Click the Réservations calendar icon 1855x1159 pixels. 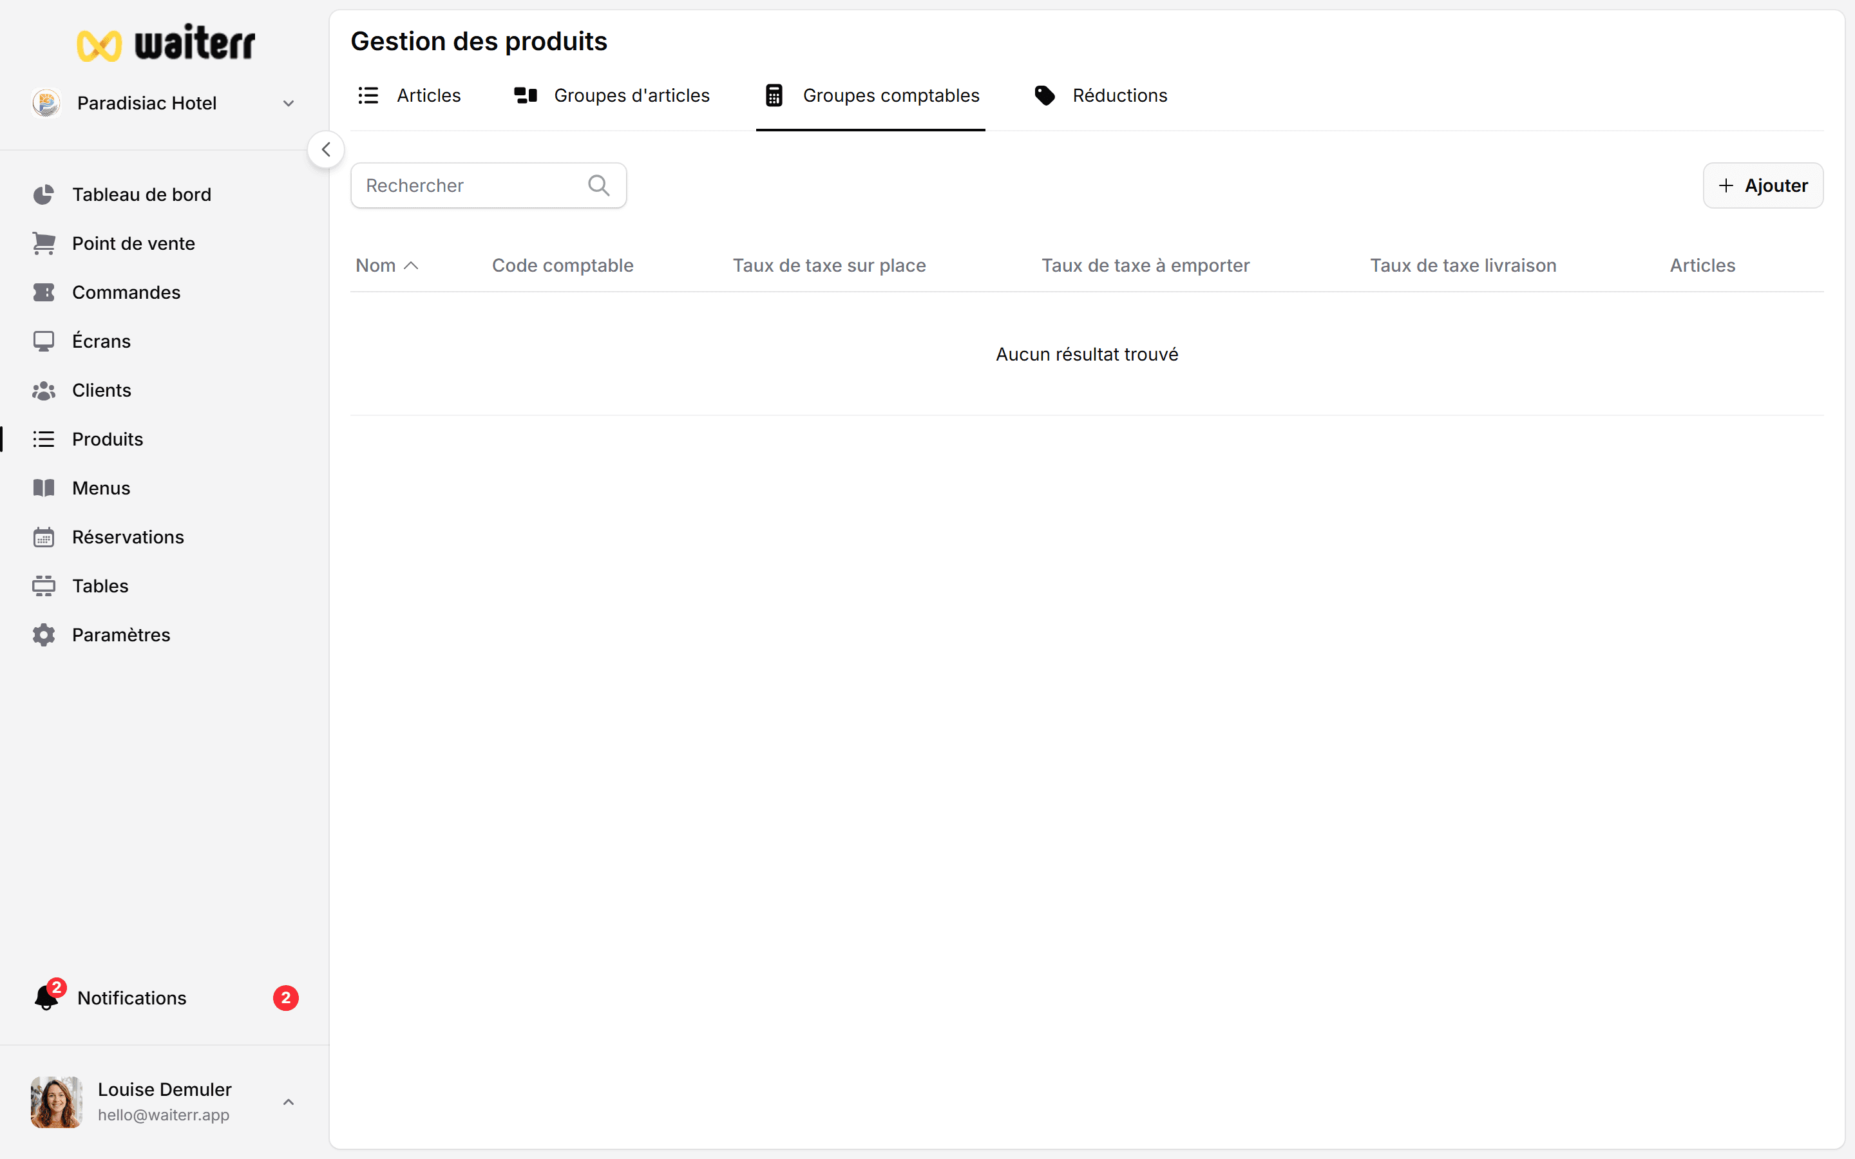click(44, 538)
